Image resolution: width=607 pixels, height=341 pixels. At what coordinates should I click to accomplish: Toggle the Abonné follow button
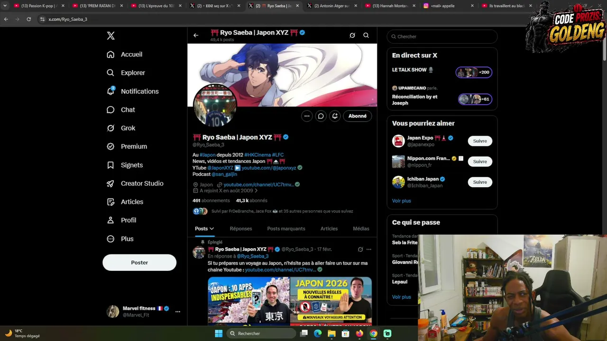pos(358,116)
